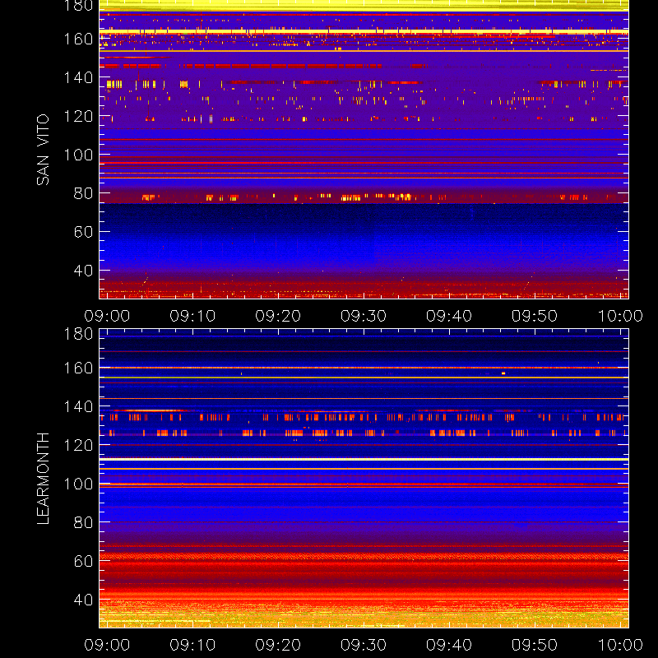This screenshot has height=658, width=658.
Task: Click 10:00 on the Learmonth time axis
Action: click(620, 645)
